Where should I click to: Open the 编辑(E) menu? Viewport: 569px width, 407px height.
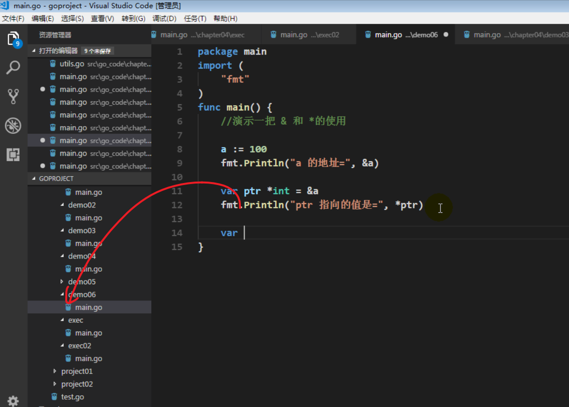43,18
